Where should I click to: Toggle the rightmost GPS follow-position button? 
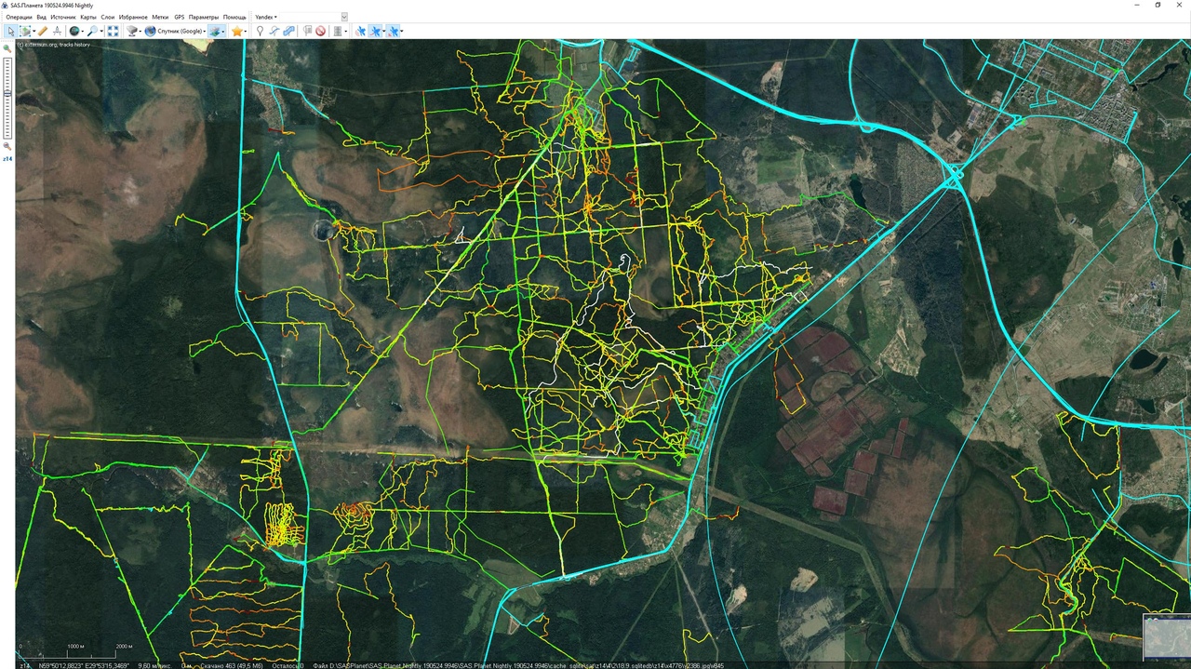(x=394, y=31)
